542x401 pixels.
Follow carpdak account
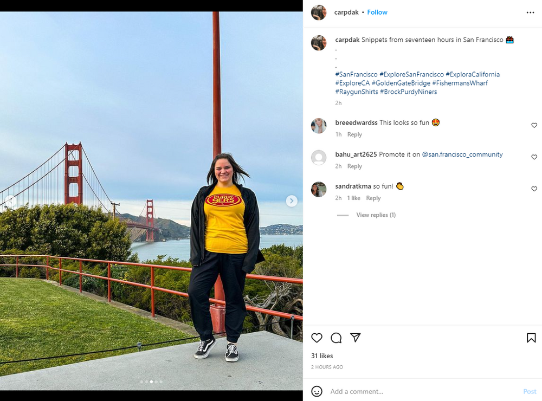pos(377,12)
